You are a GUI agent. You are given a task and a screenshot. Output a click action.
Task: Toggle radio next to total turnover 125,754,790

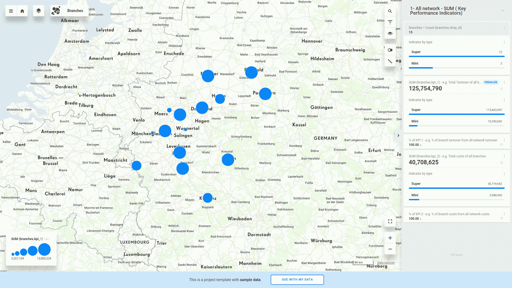[x=501, y=89]
